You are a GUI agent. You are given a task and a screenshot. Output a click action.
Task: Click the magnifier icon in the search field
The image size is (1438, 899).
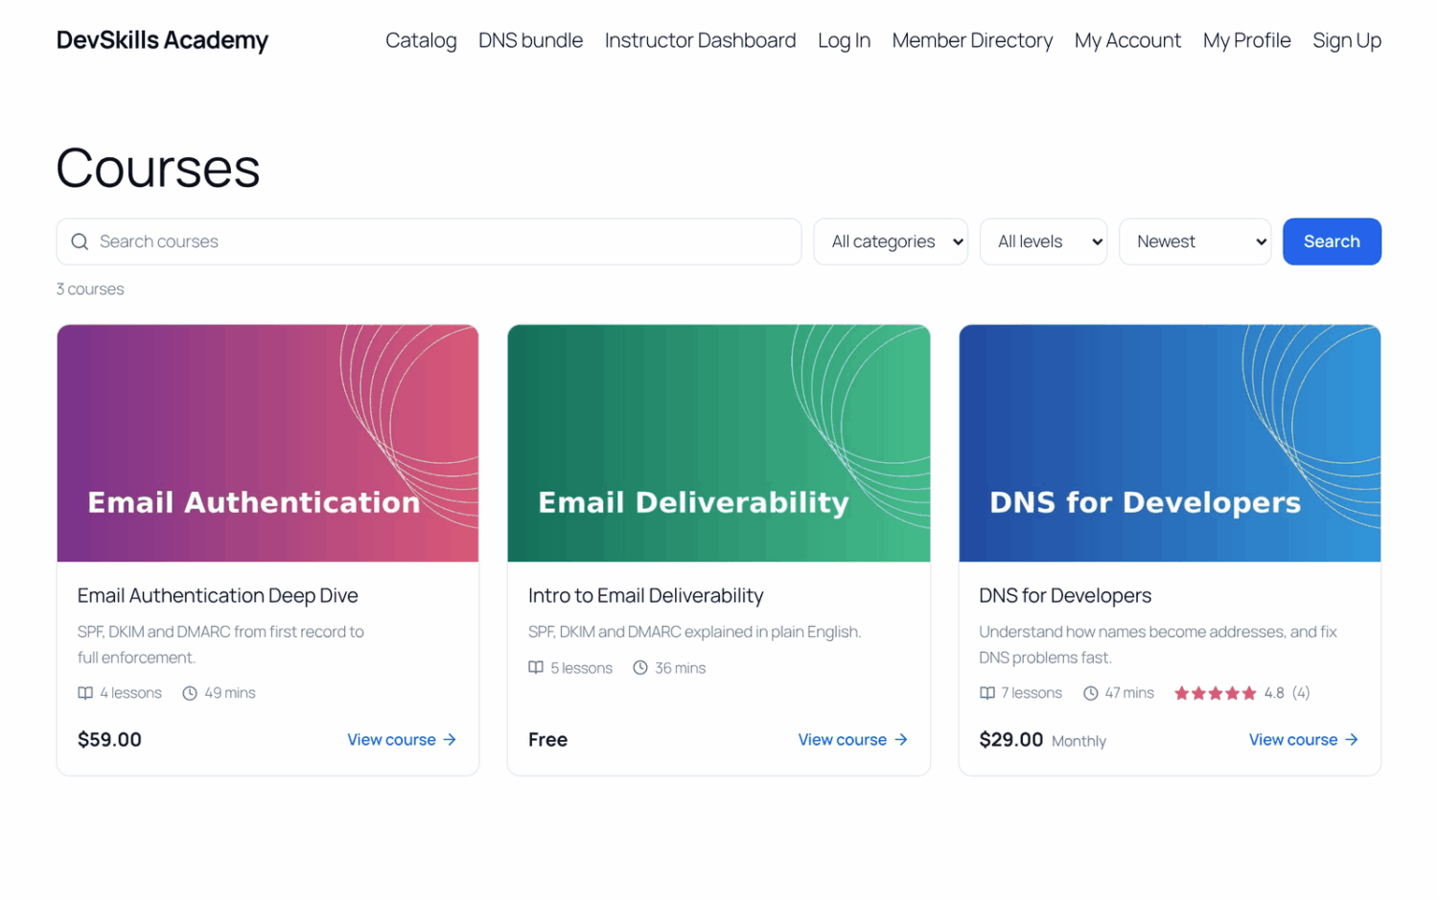click(80, 242)
